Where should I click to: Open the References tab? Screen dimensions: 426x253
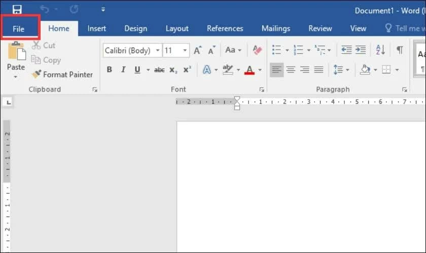pyautogui.click(x=225, y=28)
